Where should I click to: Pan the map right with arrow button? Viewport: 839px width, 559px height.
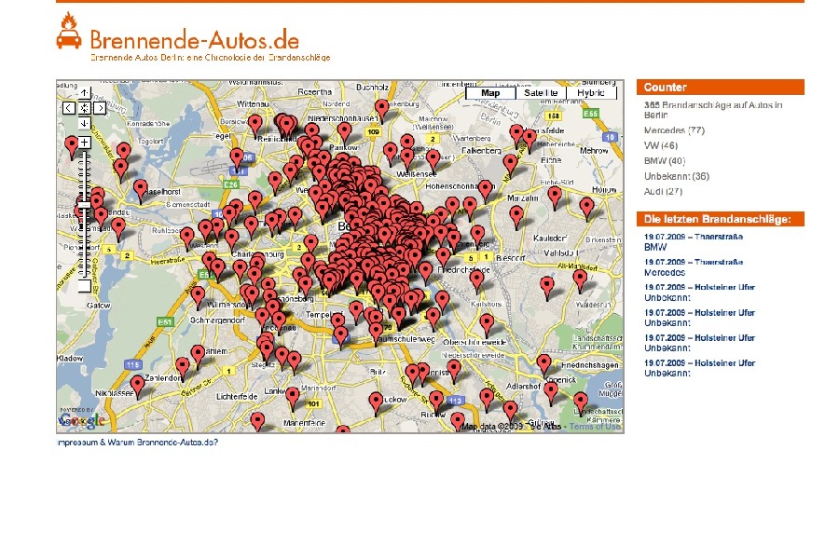click(x=100, y=108)
